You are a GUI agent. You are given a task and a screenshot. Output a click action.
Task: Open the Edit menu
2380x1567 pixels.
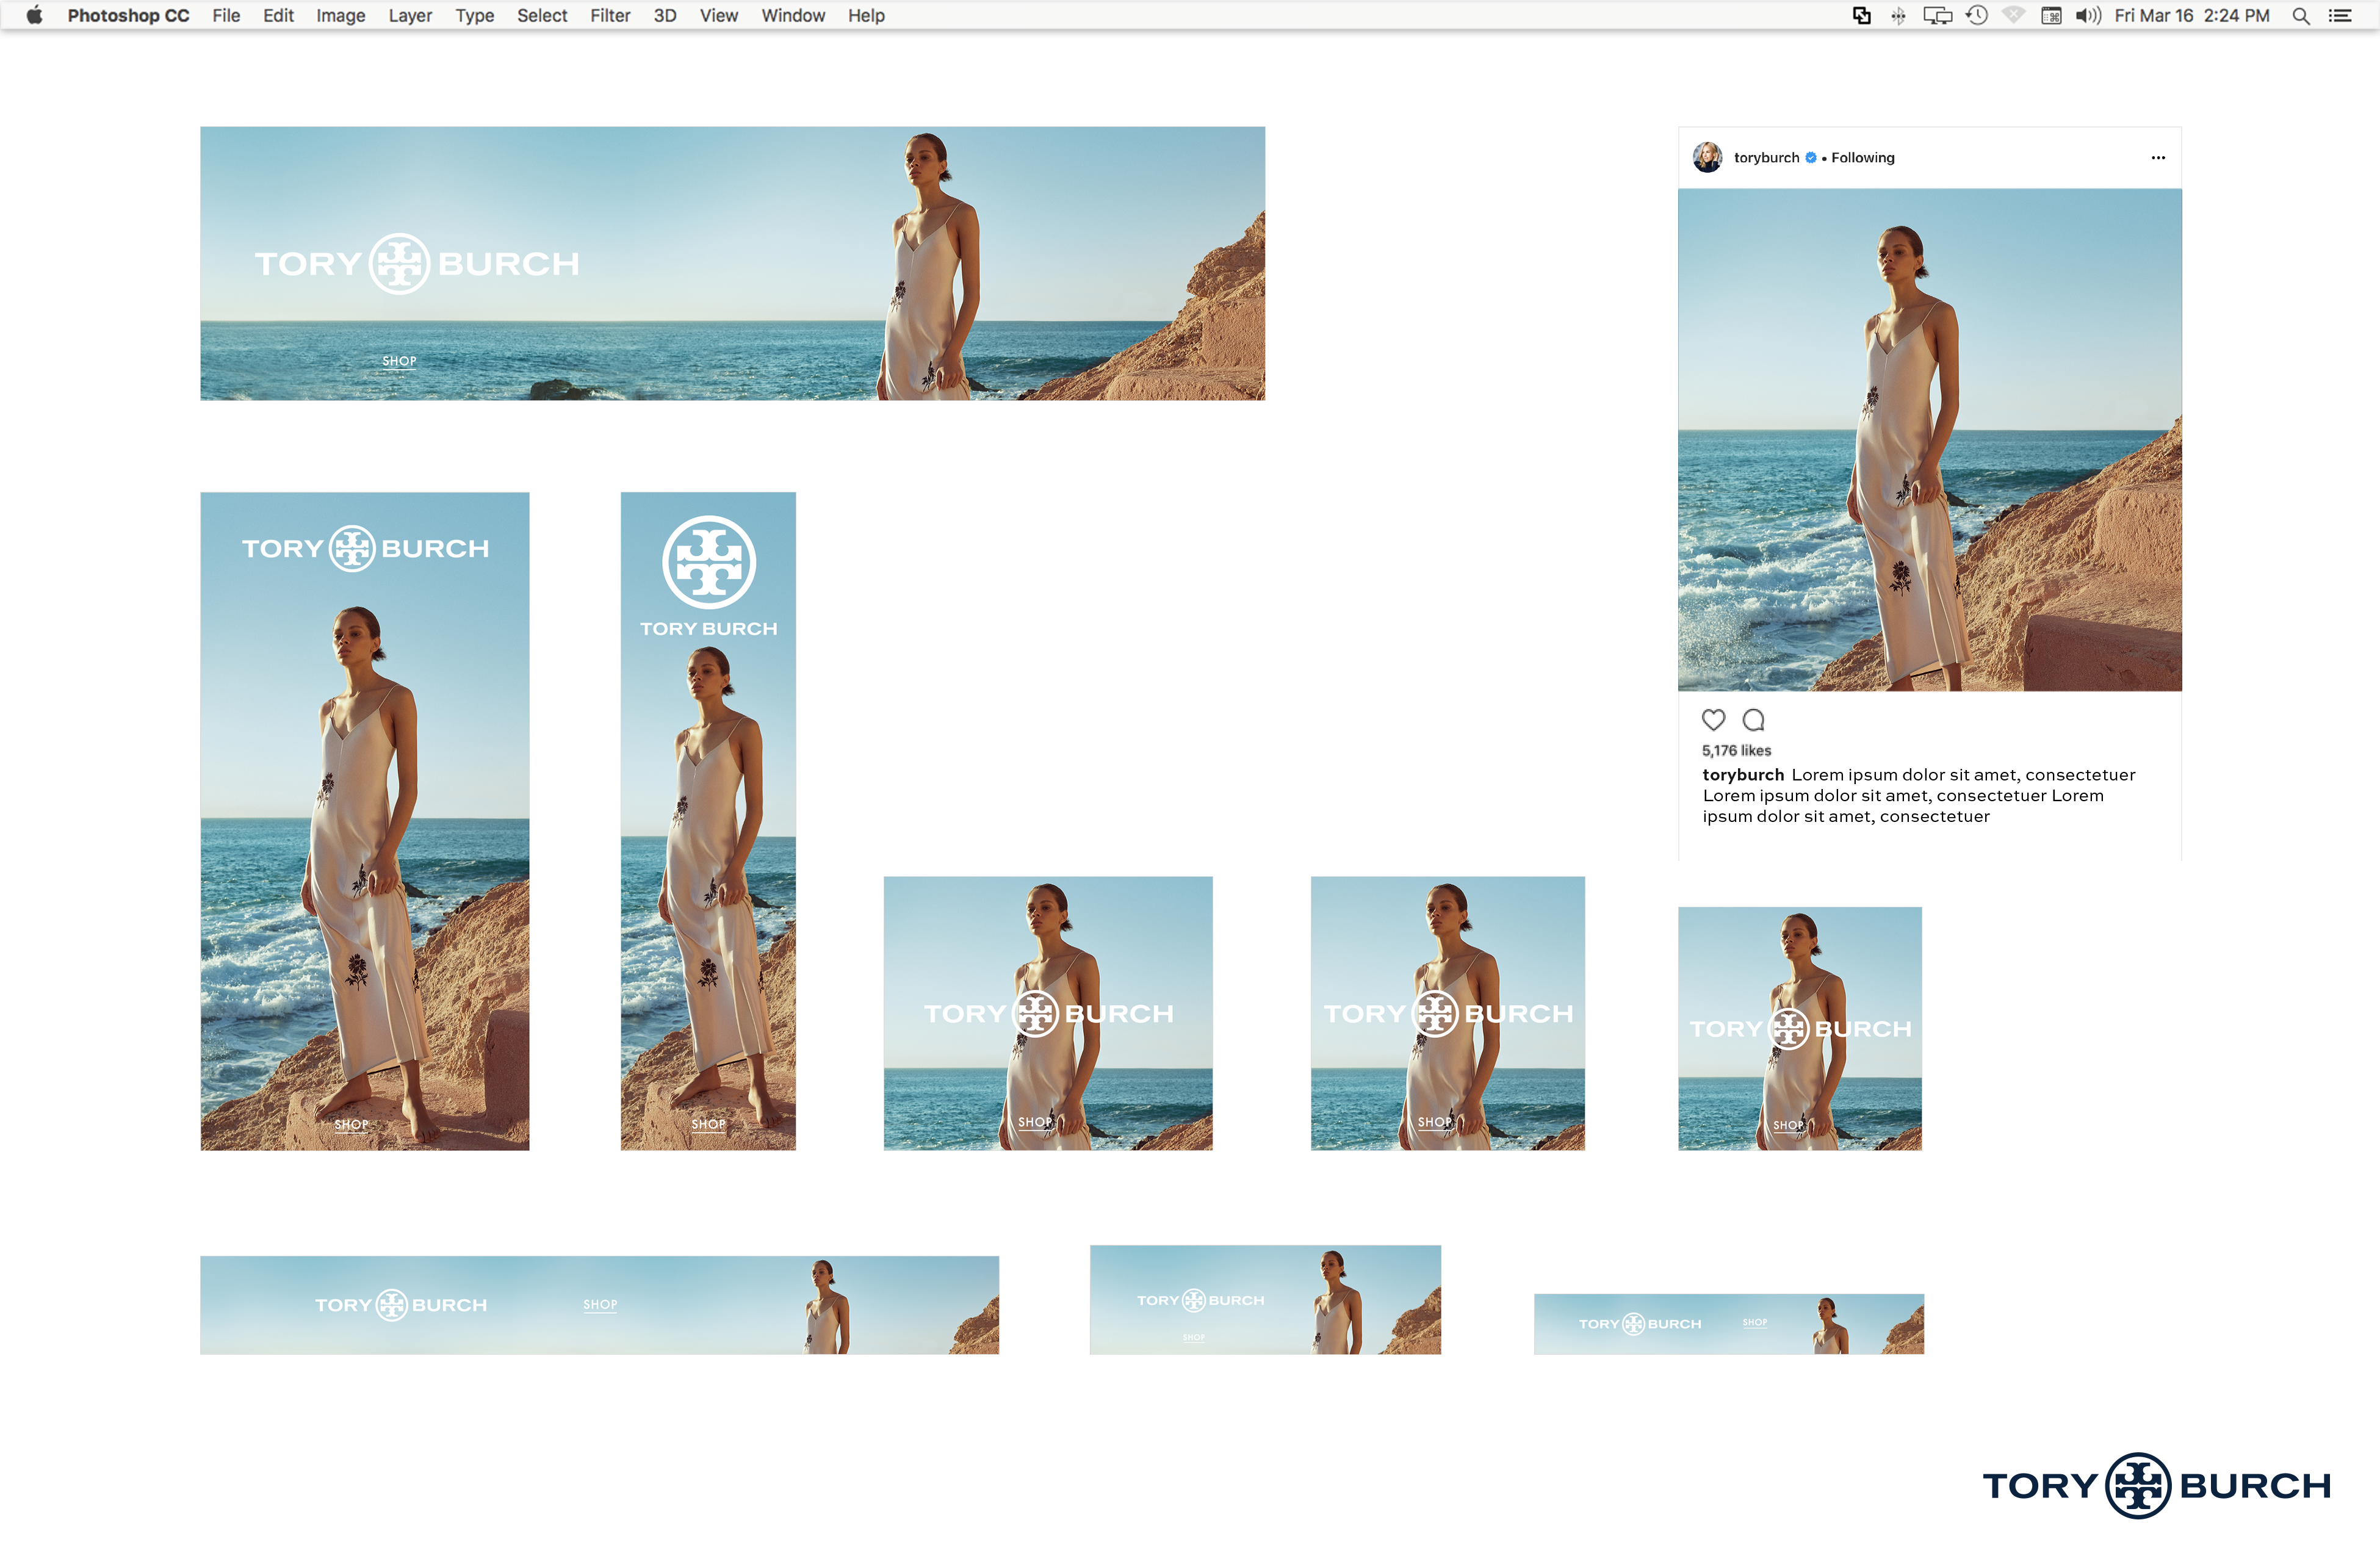click(278, 15)
